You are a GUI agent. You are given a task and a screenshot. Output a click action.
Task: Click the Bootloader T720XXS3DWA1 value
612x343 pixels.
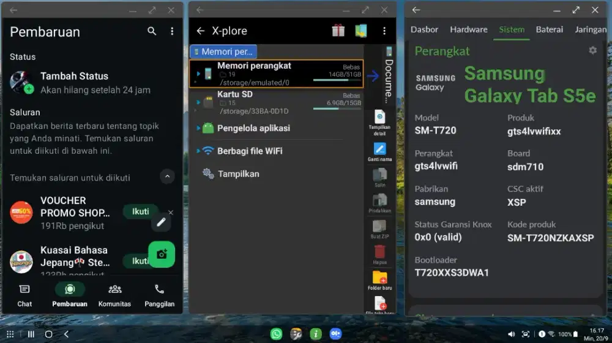tap(452, 273)
